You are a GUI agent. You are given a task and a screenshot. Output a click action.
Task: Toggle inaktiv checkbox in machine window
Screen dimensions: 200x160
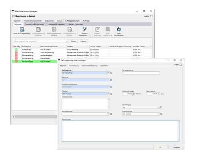pos(152,16)
